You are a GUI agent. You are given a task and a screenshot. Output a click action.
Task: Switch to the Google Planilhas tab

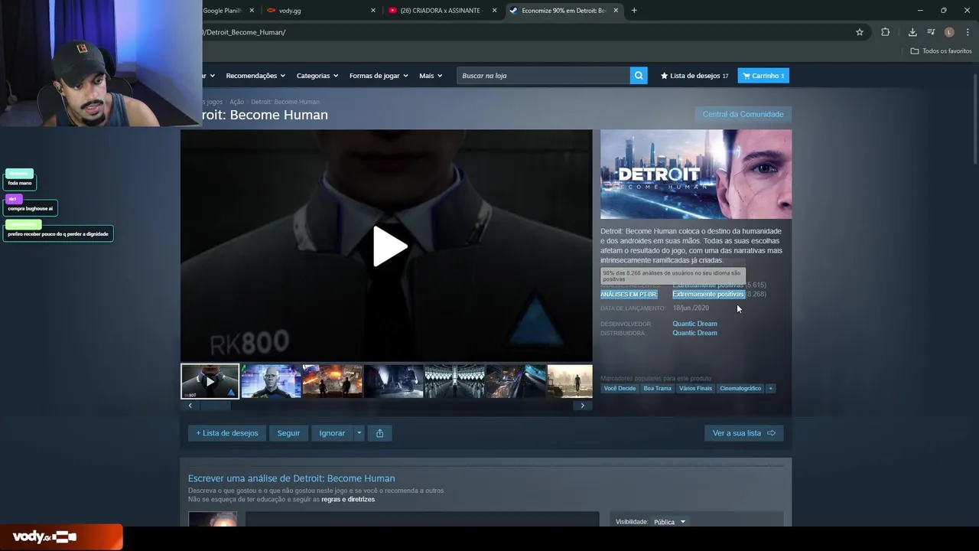[x=223, y=11]
